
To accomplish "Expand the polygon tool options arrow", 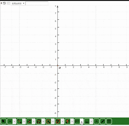I will tap(43, 121).
